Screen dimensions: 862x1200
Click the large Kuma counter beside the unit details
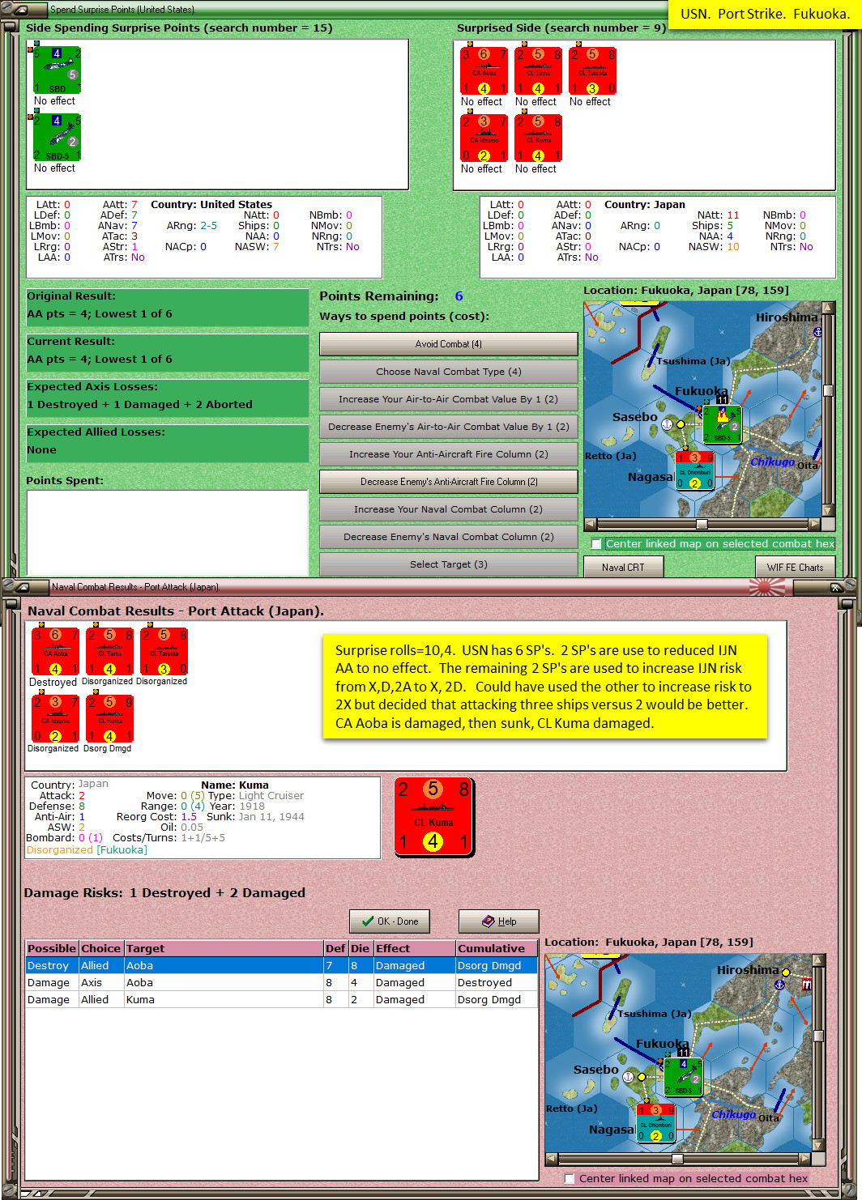coord(433,817)
